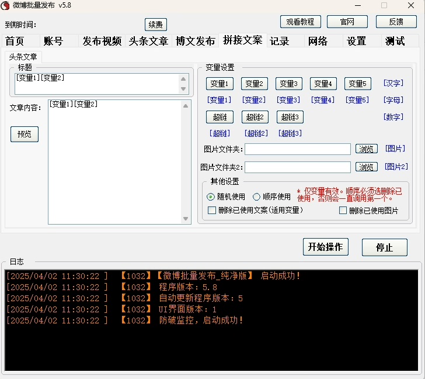Click the 超链3 button
This screenshot has height=379, width=425.
290,117
